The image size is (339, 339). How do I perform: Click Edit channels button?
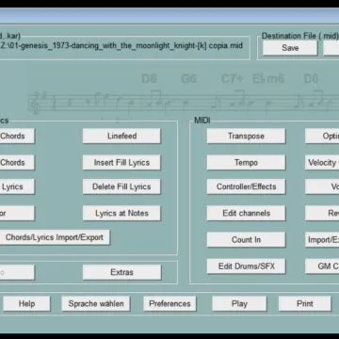[246, 214]
